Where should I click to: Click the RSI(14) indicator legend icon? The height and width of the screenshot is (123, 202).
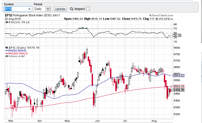(7, 22)
